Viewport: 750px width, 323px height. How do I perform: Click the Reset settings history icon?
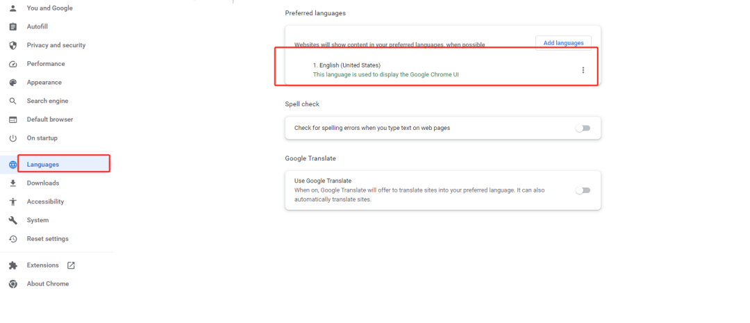click(13, 239)
